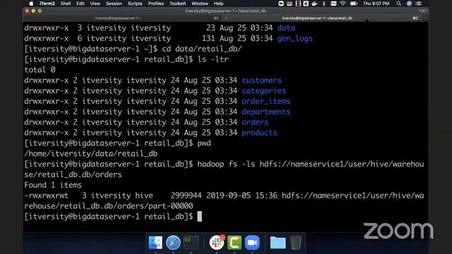Open the Window menu
The height and width of the screenshot is (254, 452).
pyautogui.click(x=200, y=4)
